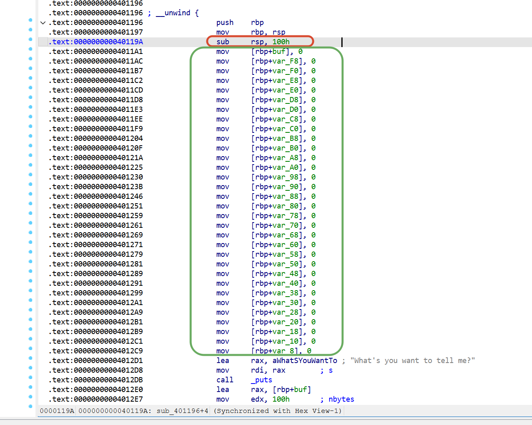Click the buf operand in mov [rbp+buf], 0

pos(279,52)
